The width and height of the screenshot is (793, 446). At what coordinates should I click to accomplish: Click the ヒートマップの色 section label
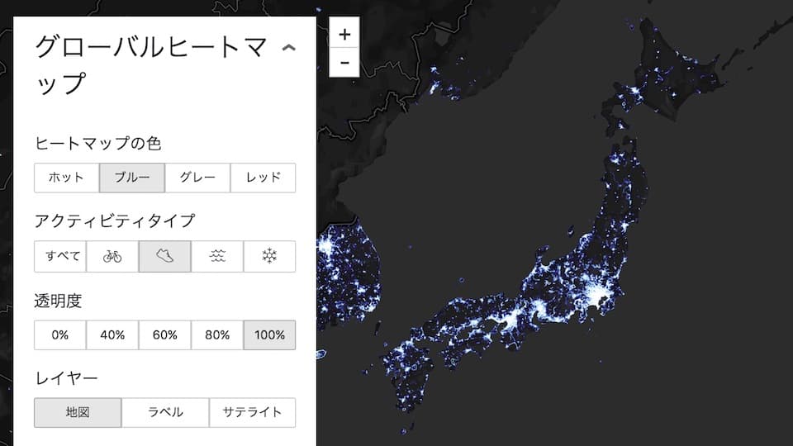[97, 143]
